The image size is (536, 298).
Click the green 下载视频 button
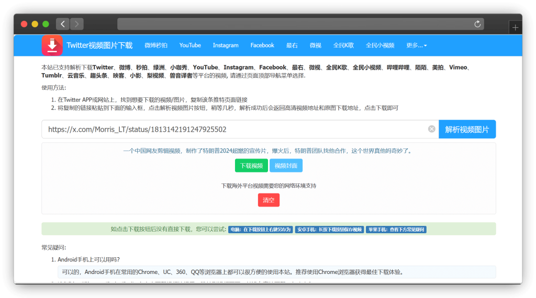coord(251,166)
